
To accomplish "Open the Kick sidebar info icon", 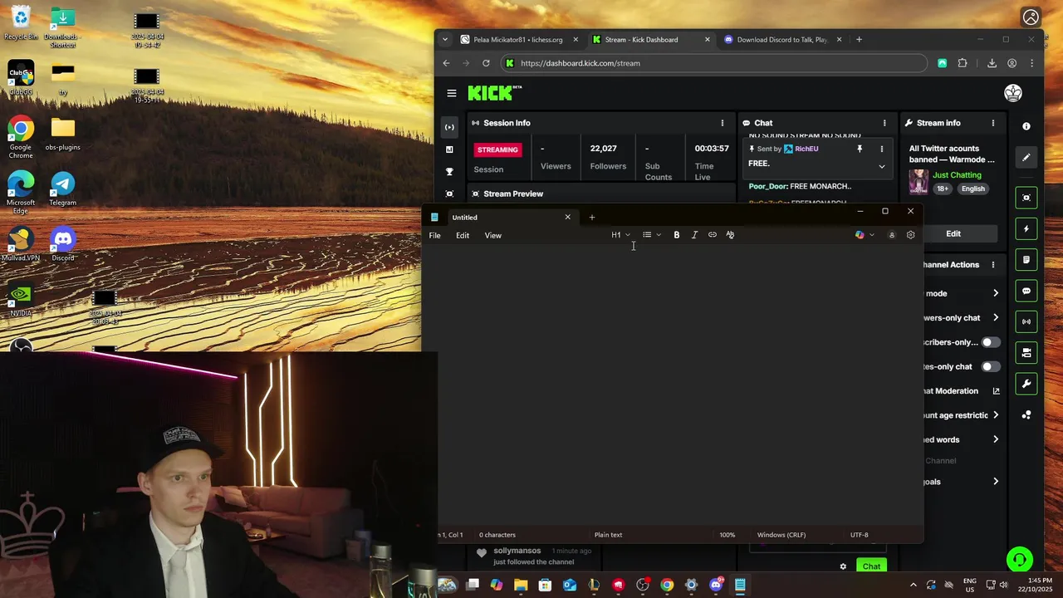I will click(1026, 126).
